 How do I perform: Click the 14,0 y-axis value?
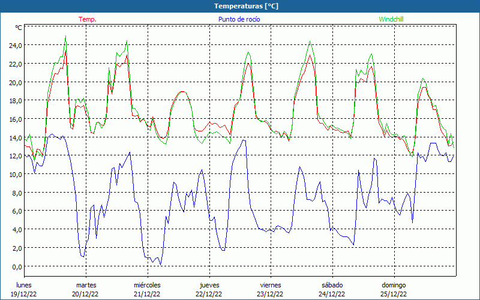click(16, 137)
